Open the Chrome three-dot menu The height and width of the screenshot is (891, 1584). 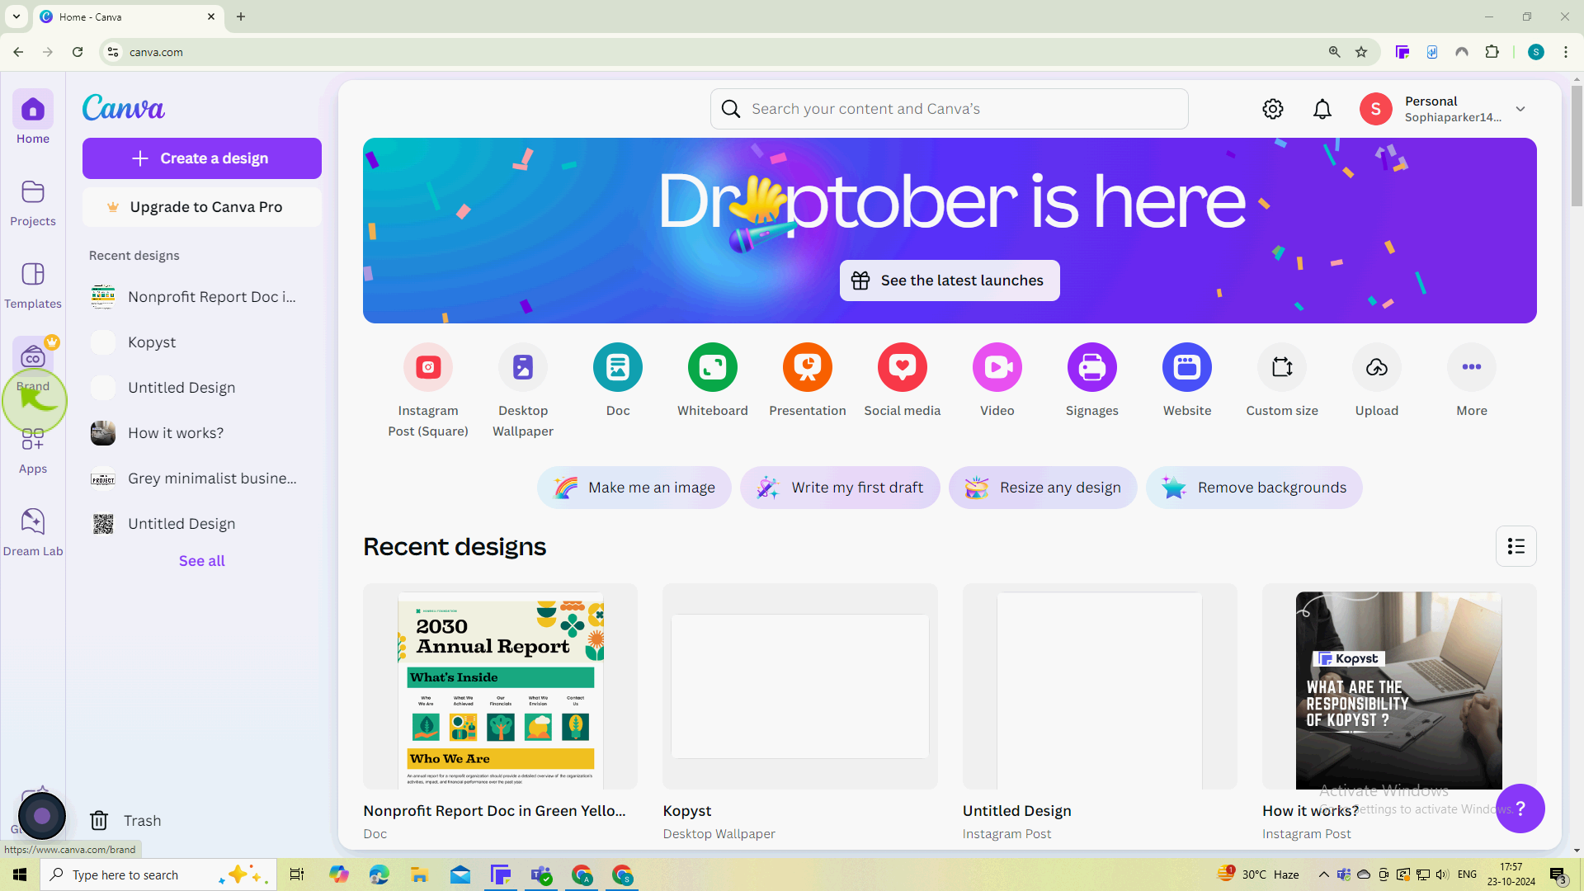pyautogui.click(x=1566, y=52)
